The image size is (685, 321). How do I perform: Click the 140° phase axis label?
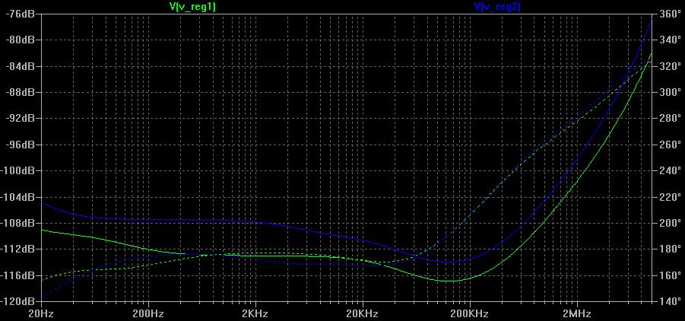point(670,301)
